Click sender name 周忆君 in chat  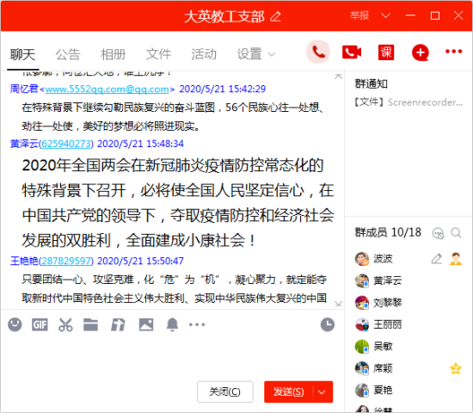24,89
